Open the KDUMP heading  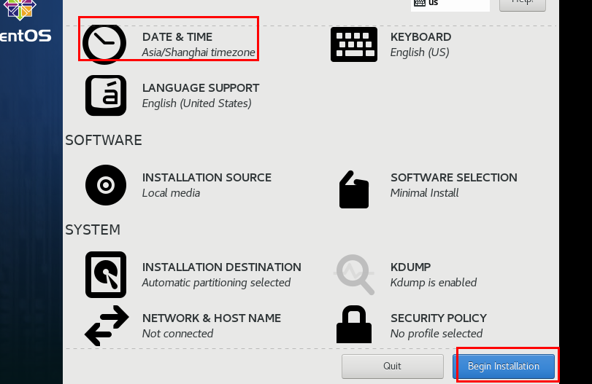[410, 267]
